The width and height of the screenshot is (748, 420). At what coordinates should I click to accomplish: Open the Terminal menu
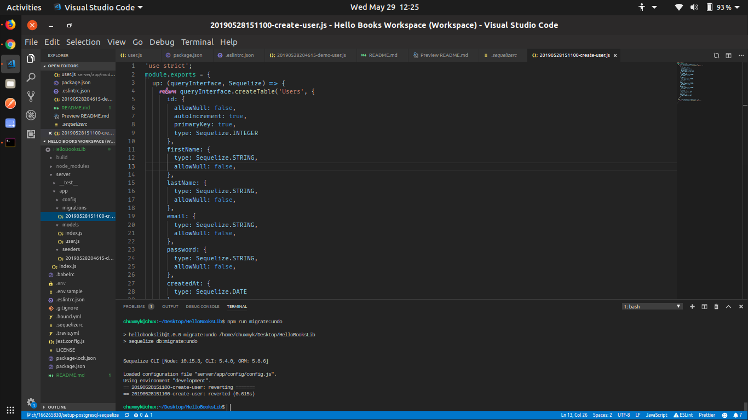(197, 42)
